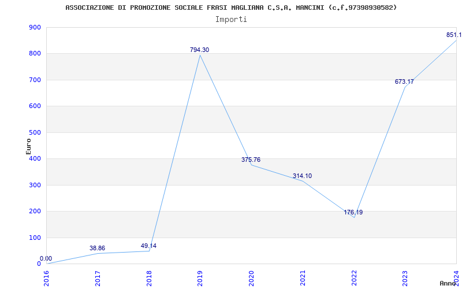Click the 851.1 data label at 2024

click(x=454, y=35)
